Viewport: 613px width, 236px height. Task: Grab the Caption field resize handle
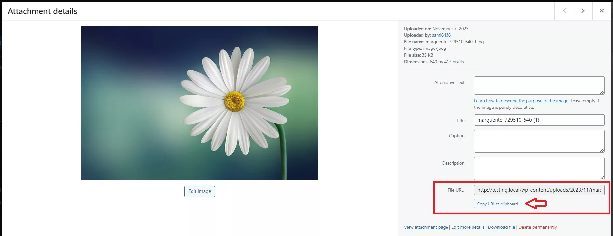pyautogui.click(x=602, y=150)
